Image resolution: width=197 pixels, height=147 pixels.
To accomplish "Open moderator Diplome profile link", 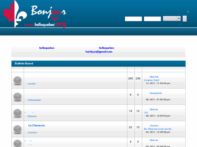I will (x=32, y=116).
